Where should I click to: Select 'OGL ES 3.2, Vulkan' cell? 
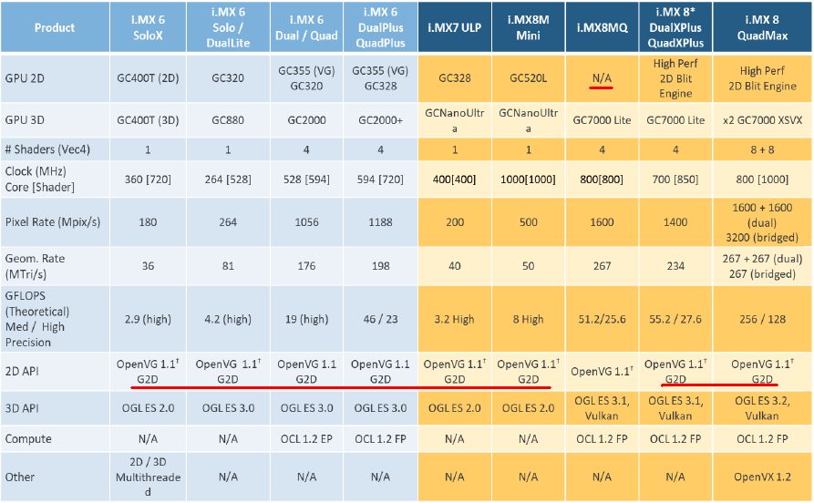point(762,408)
